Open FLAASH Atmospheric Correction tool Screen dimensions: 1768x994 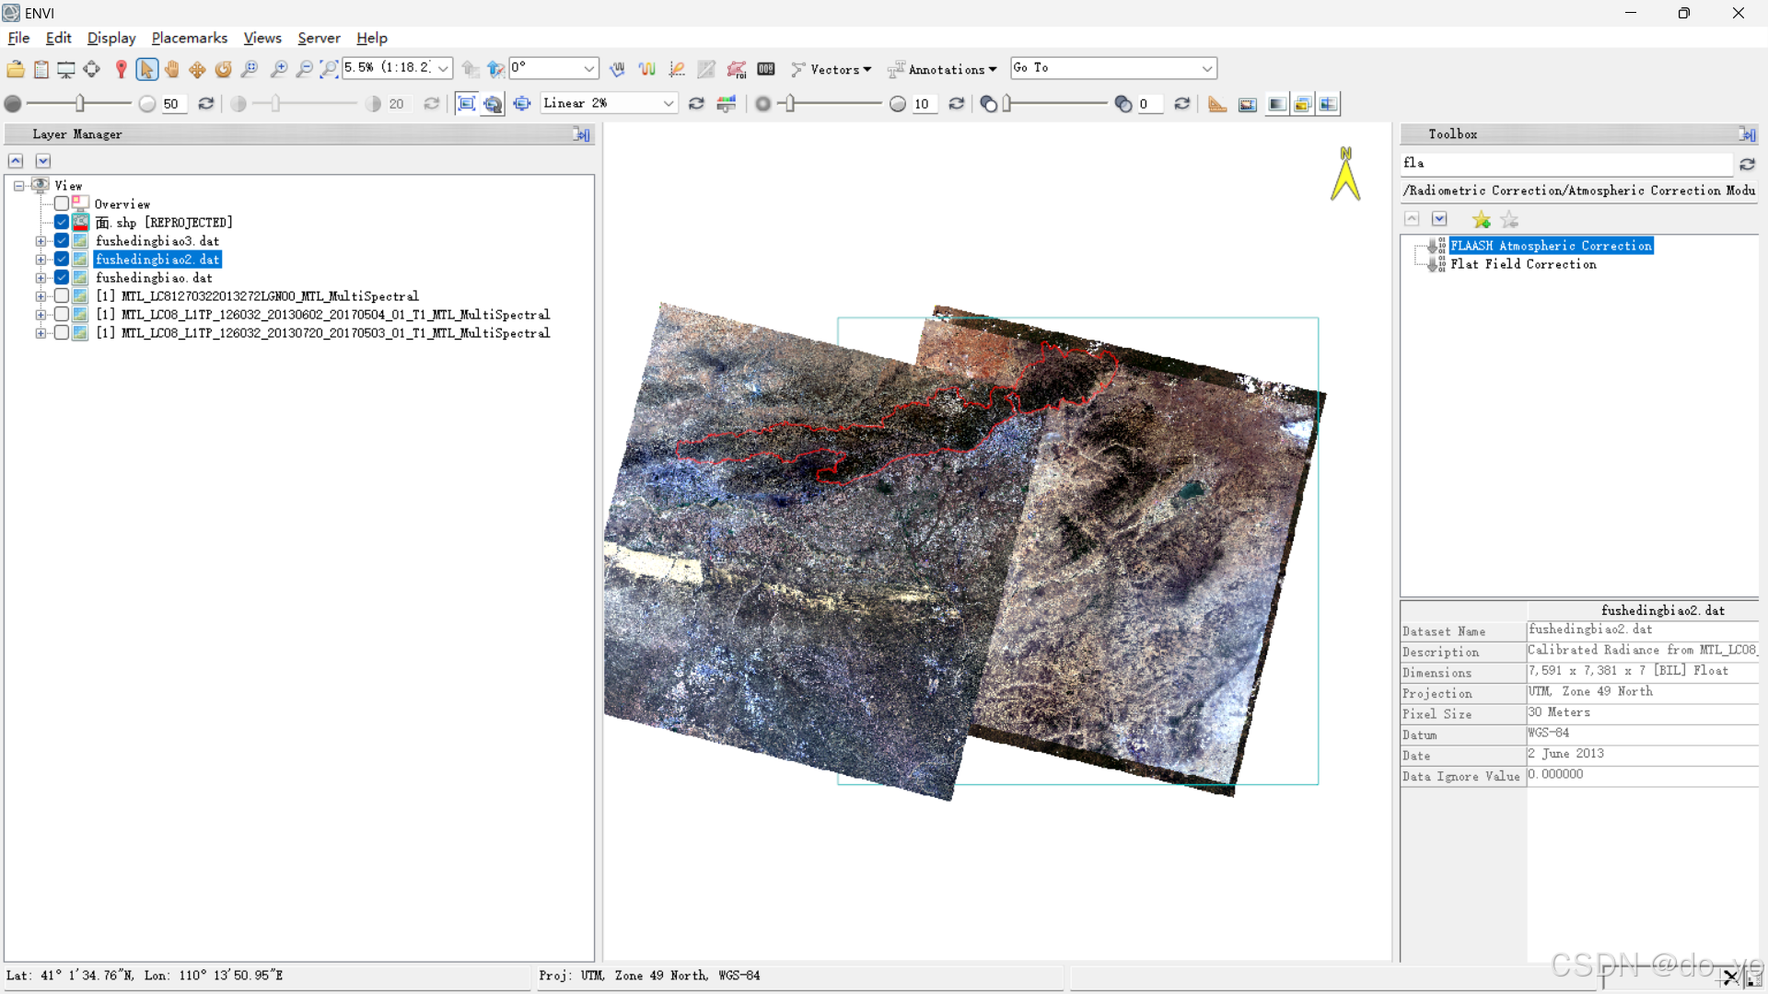[x=1551, y=246]
